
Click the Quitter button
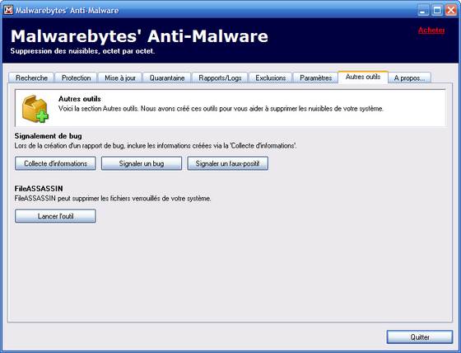coord(420,337)
